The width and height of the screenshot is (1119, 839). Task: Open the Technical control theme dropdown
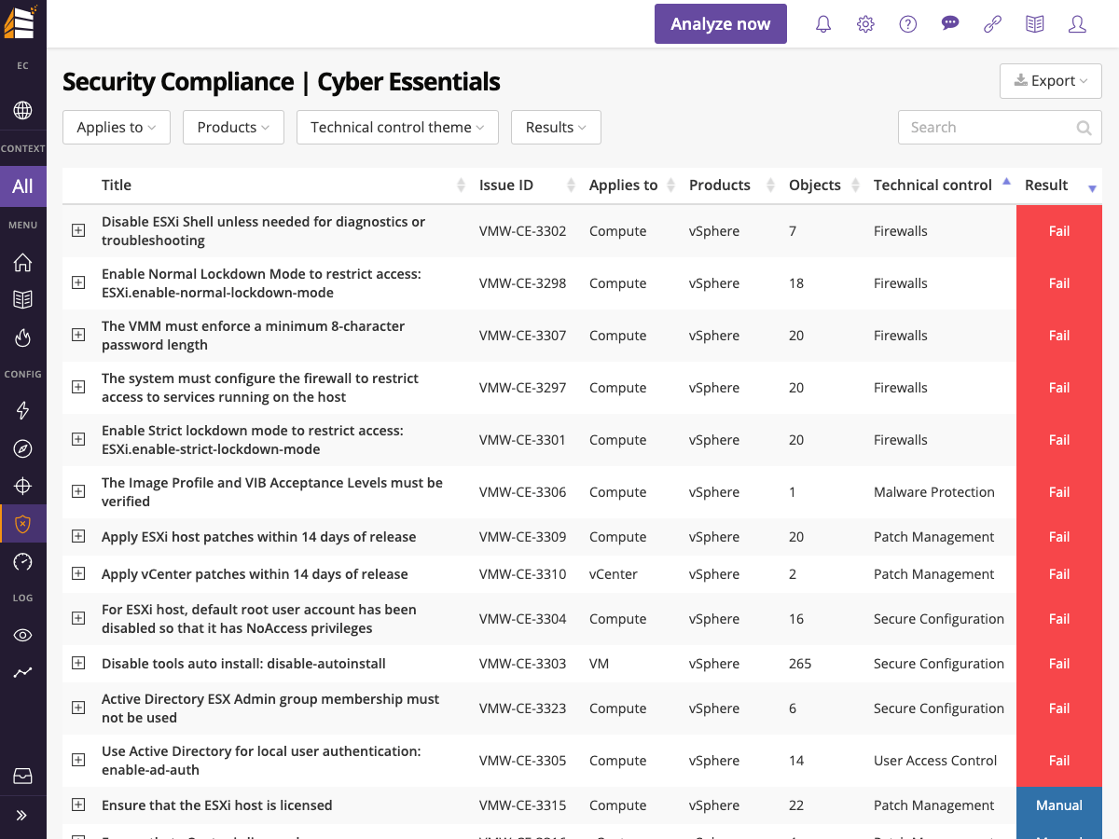(x=397, y=128)
